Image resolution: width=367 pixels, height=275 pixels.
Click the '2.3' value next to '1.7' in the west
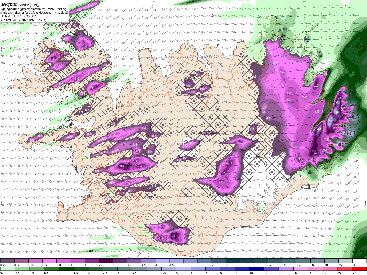(x=140, y=166)
